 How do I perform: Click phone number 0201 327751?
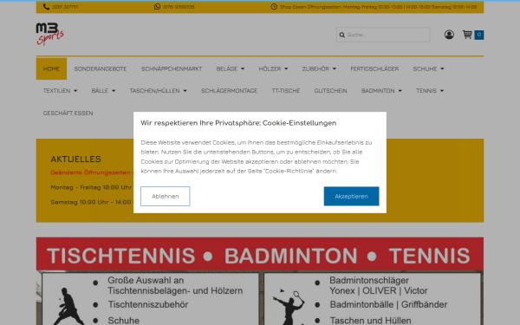pyautogui.click(x=65, y=7)
